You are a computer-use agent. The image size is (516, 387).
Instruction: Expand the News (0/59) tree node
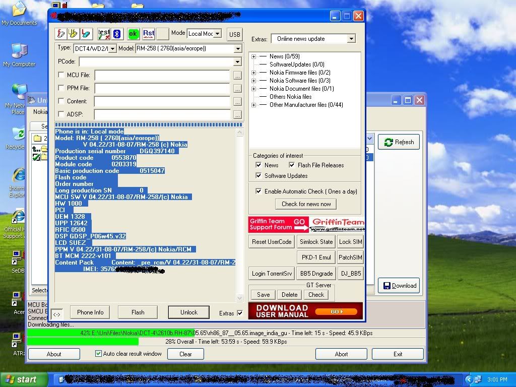click(254, 56)
